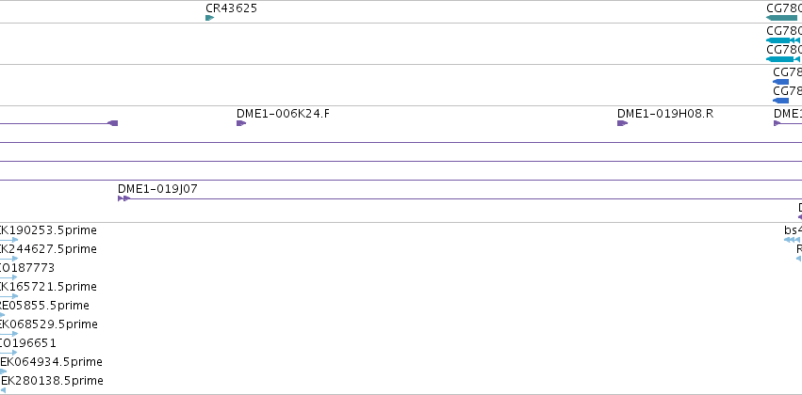Click the double-arrow glyph under DME1-019J07
The image size is (802, 395).
[x=123, y=198]
